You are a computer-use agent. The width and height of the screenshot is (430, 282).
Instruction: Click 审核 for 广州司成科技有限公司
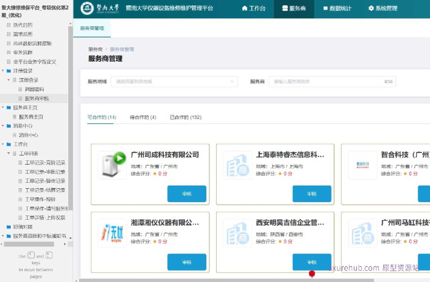187,194
